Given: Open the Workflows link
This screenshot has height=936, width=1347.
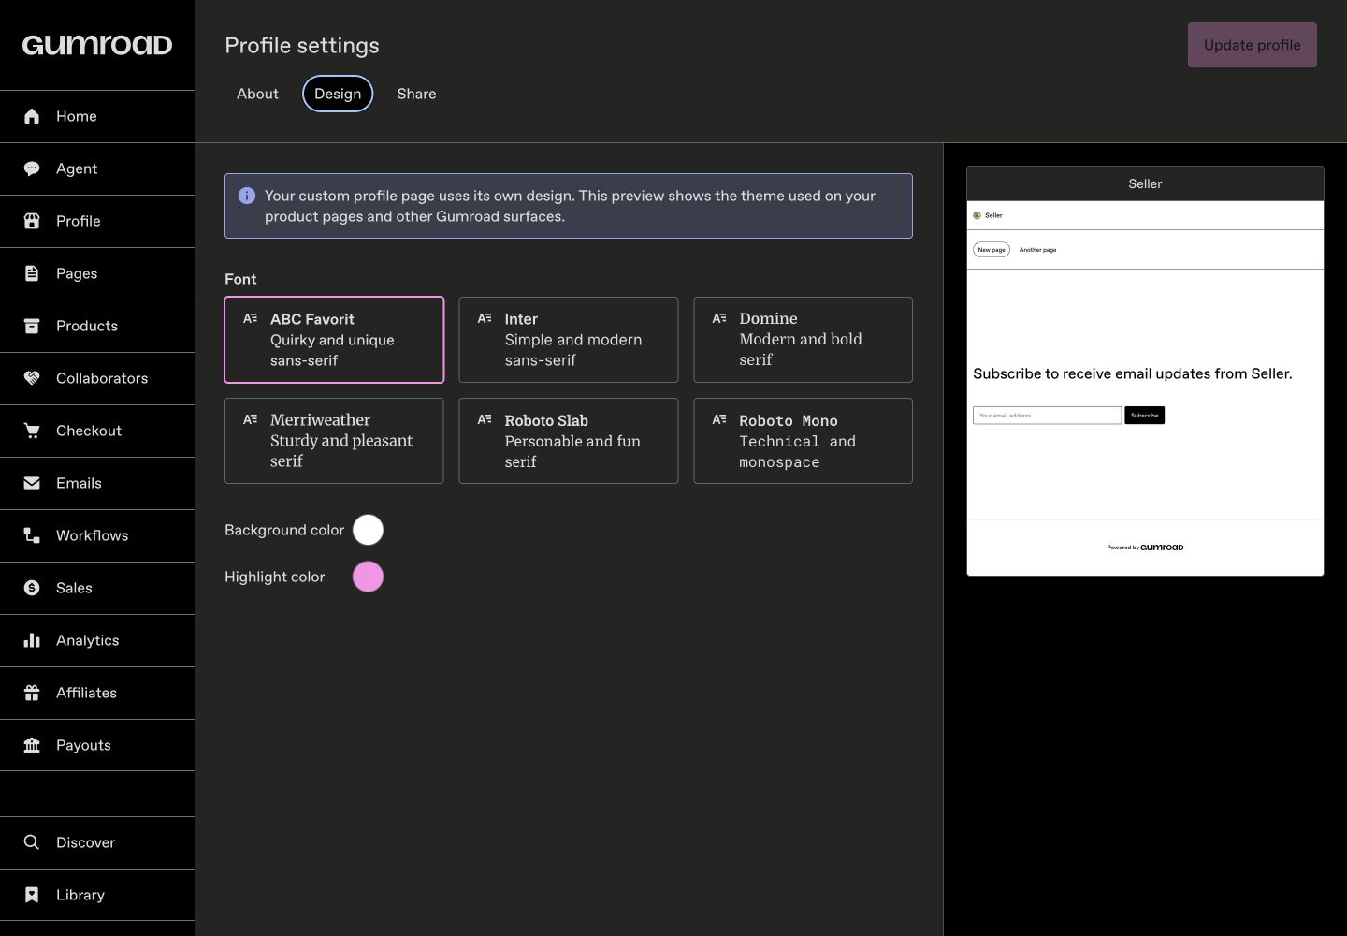Looking at the screenshot, I should [97, 535].
